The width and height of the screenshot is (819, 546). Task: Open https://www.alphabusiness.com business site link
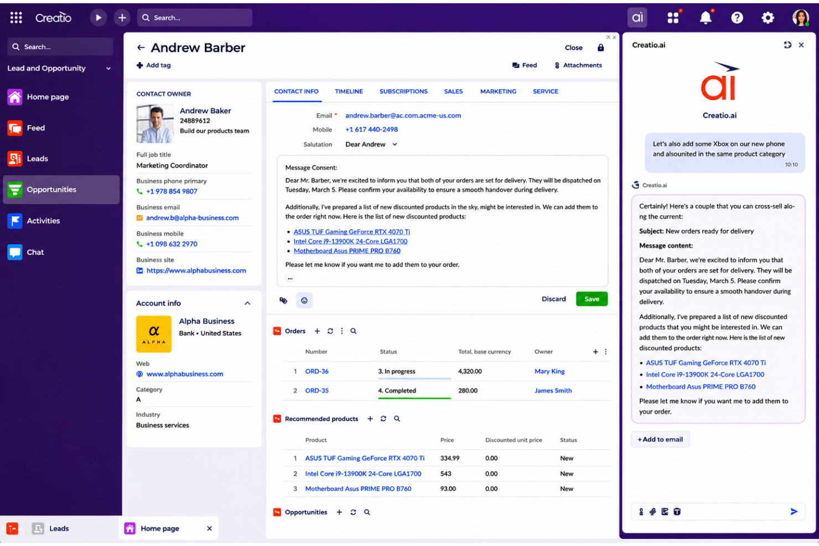pos(196,271)
